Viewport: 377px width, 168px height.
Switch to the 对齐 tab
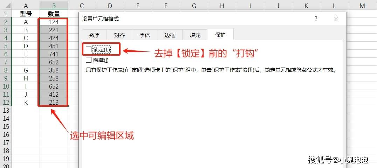pos(119,35)
